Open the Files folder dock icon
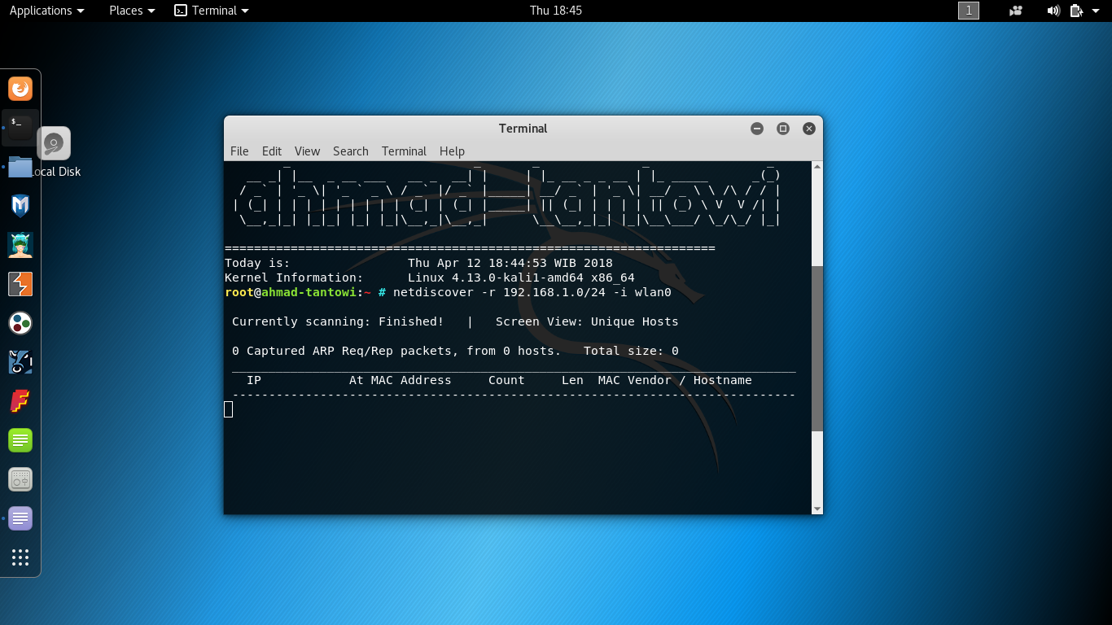Screen dimensions: 1112x625 pyautogui.click(x=20, y=166)
